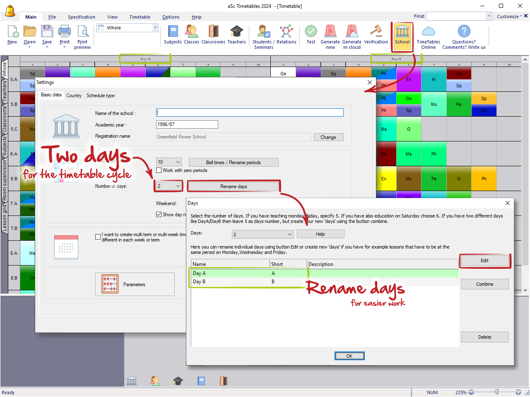Image resolution: width=530 pixels, height=397 pixels.
Task: Expand the Find box dropdown arrow
Action: (x=489, y=16)
